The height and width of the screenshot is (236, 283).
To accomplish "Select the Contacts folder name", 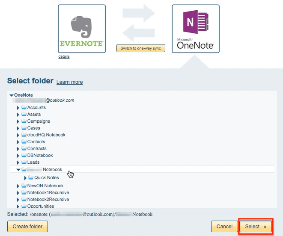I will click(36, 142).
